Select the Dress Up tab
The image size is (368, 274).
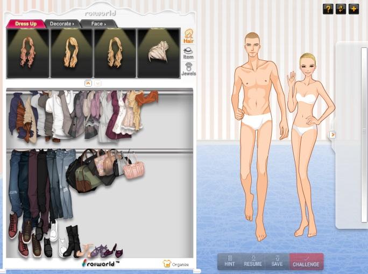pyautogui.click(x=25, y=24)
